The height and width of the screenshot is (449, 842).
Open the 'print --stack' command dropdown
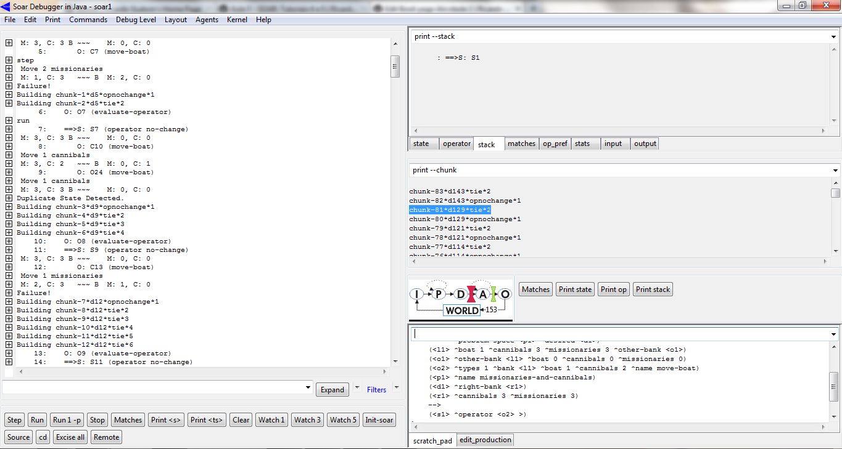point(834,37)
